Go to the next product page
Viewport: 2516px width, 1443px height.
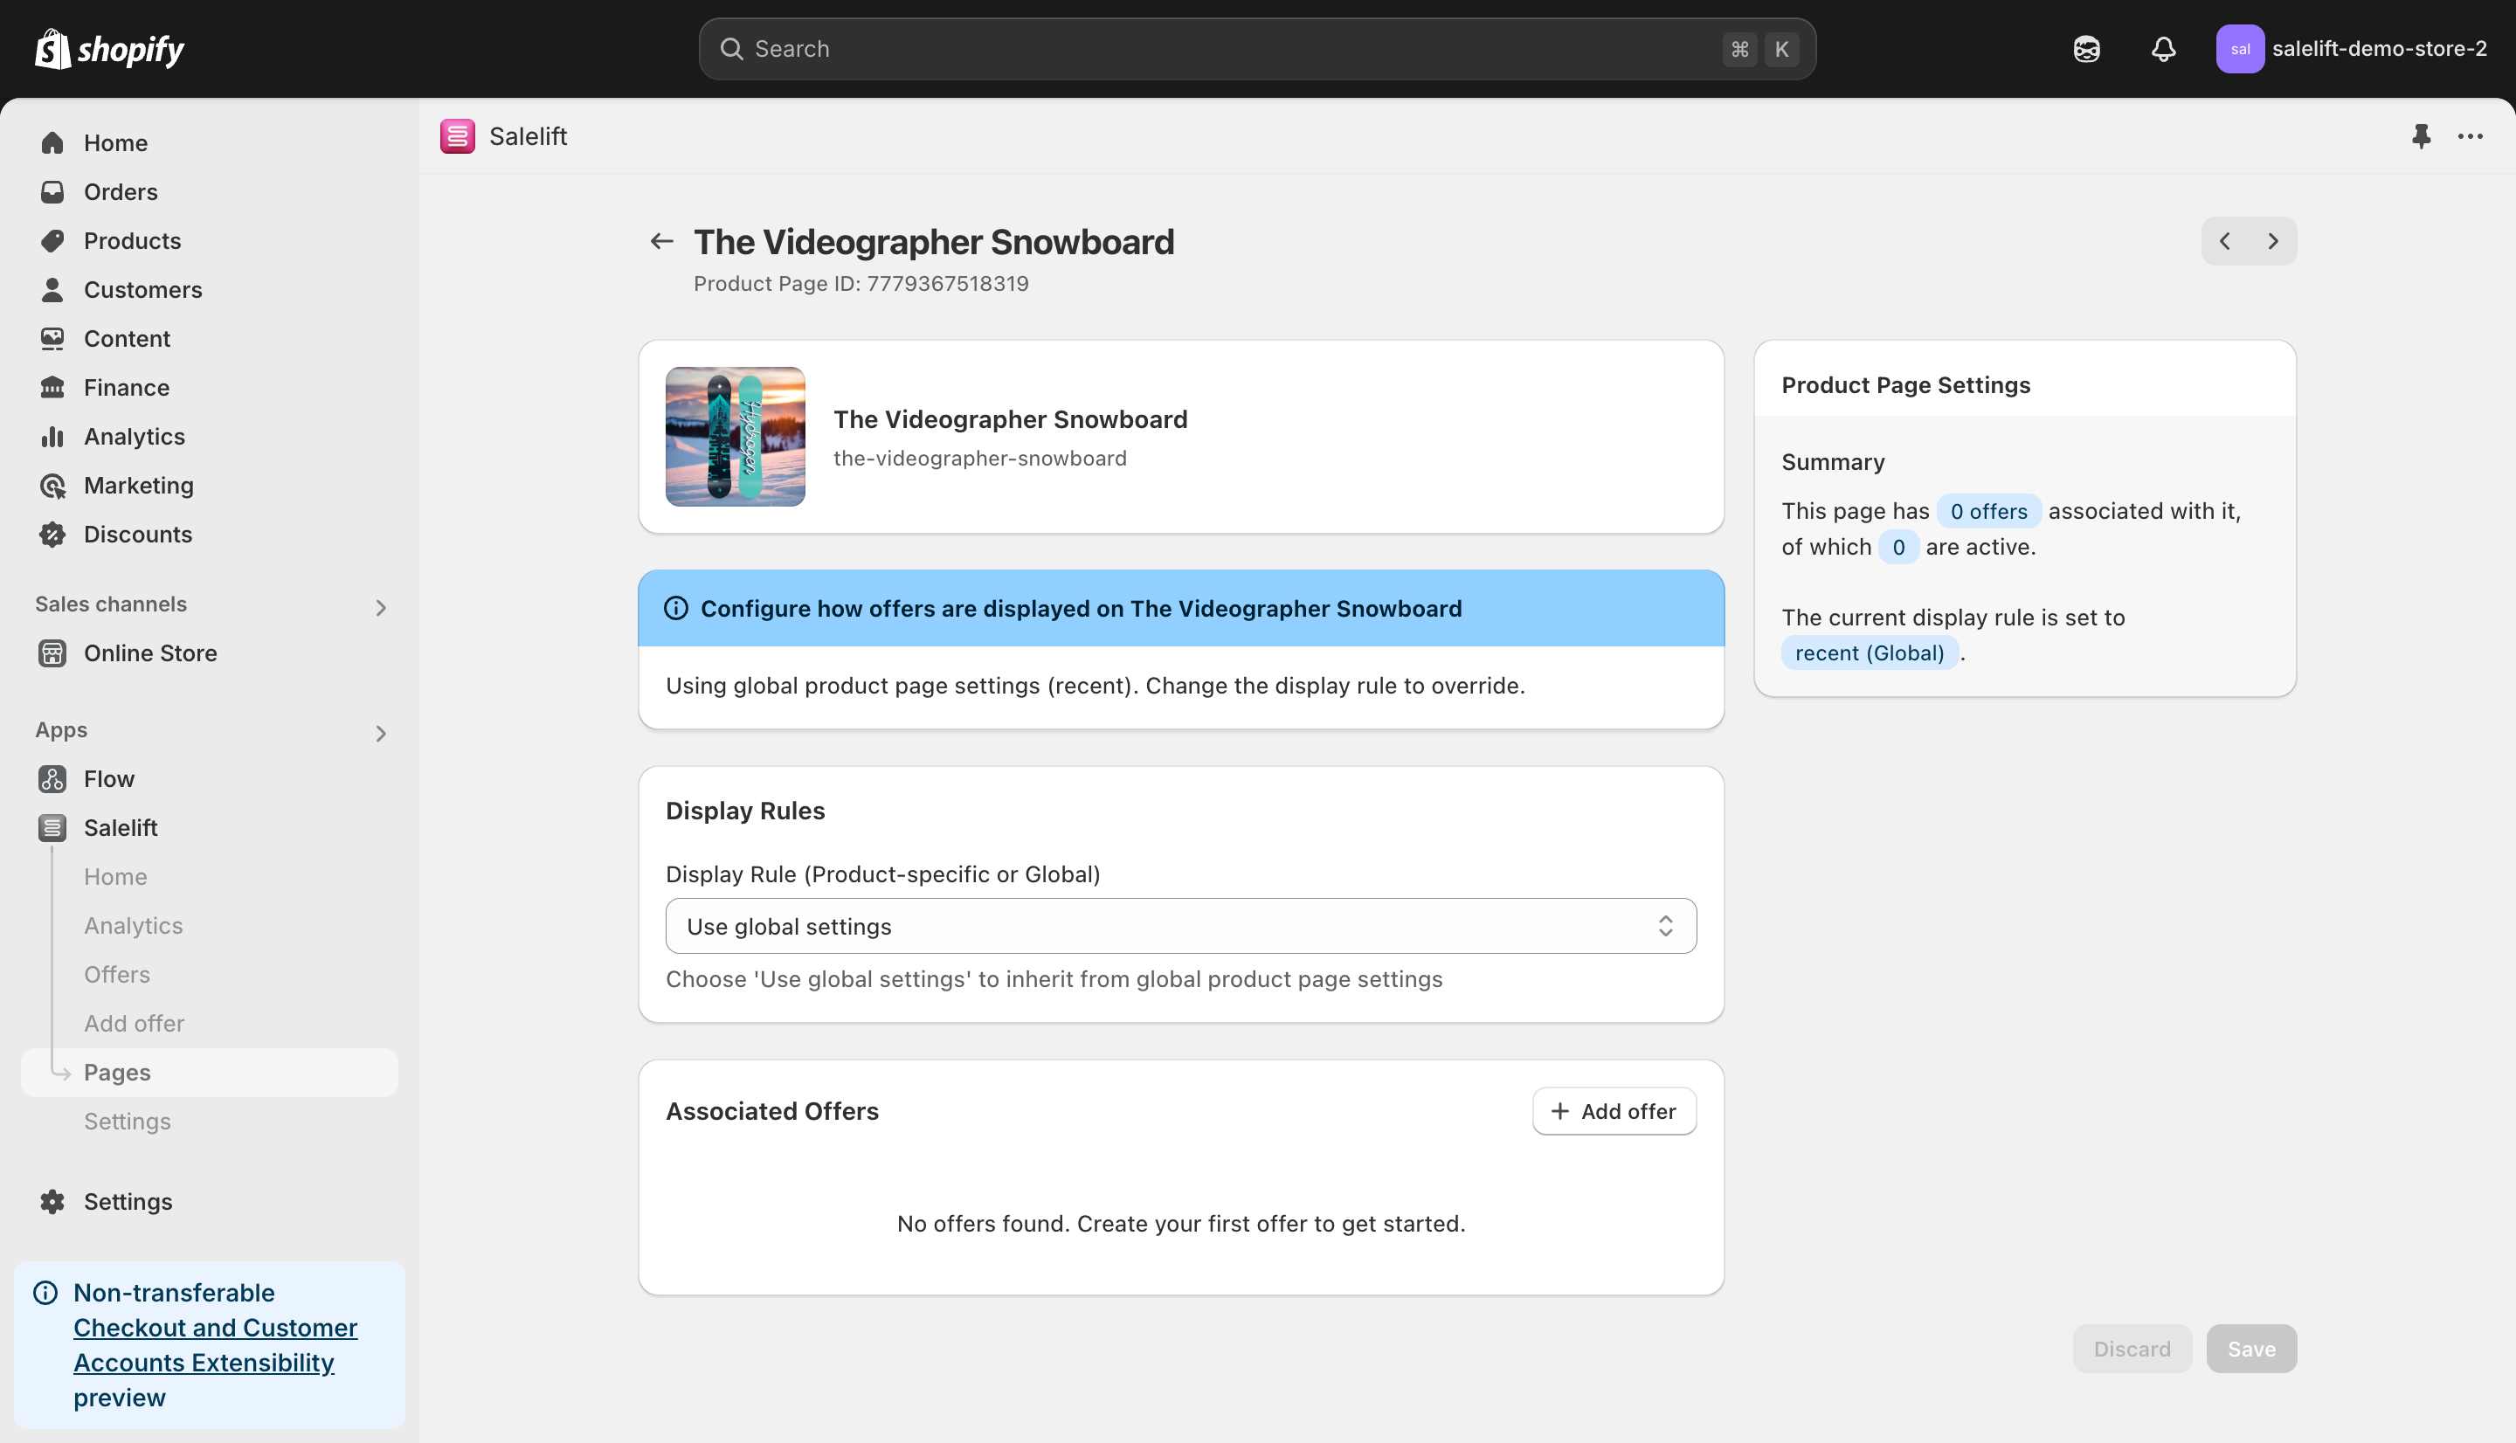(x=2273, y=241)
